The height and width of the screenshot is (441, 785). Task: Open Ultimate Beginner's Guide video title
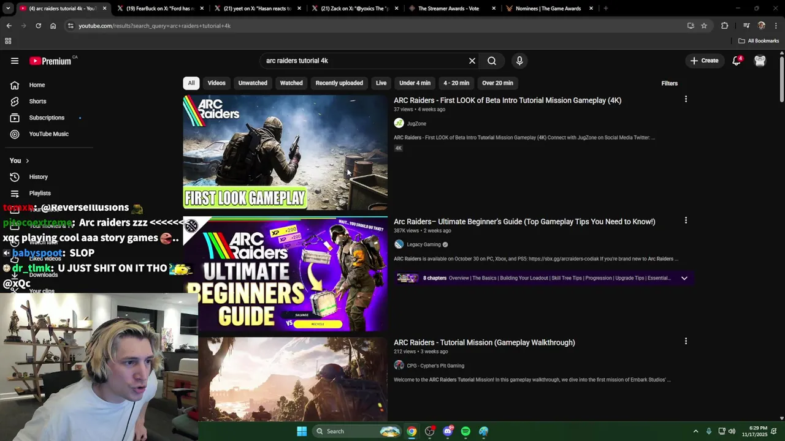coord(524,222)
